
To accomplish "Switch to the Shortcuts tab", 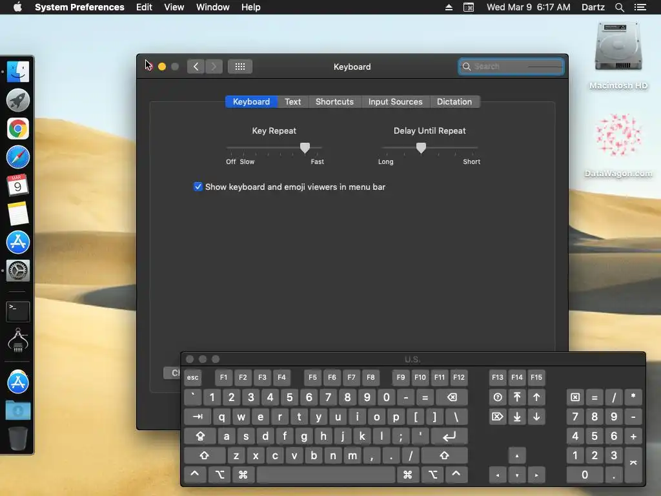I will click(x=334, y=101).
